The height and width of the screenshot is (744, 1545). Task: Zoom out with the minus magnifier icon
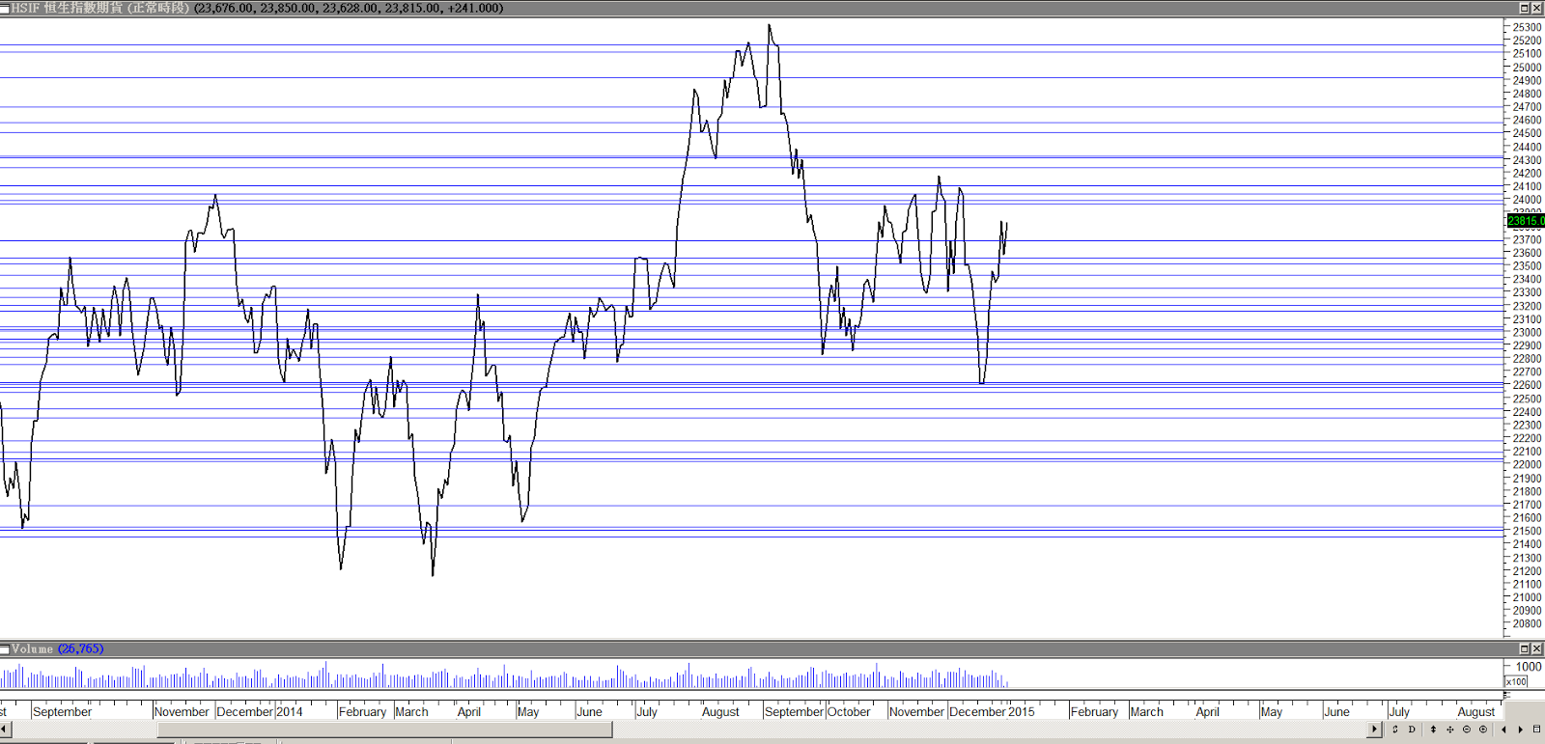[x=1466, y=730]
